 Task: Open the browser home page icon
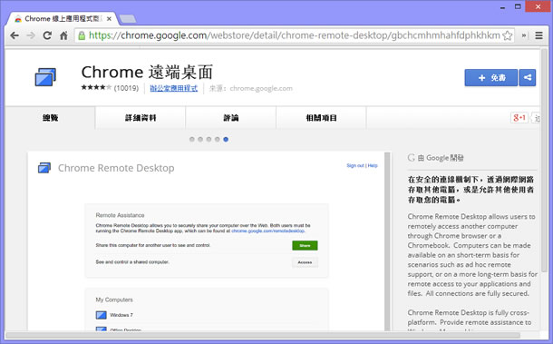(63, 35)
